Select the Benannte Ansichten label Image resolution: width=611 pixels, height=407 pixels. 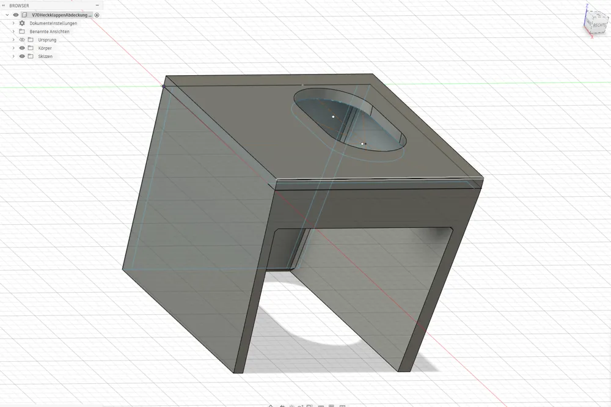point(49,32)
